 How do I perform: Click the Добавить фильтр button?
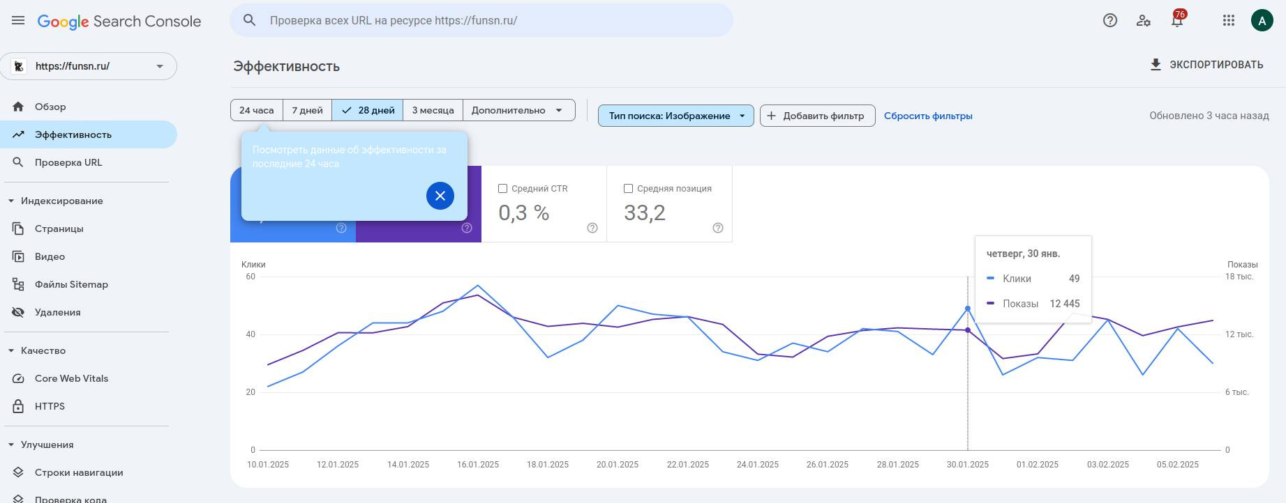816,116
